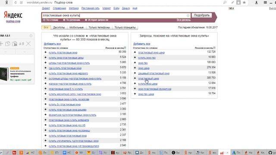Clear the search query with the round x icon
The image size is (276, 155).
[x=188, y=15]
